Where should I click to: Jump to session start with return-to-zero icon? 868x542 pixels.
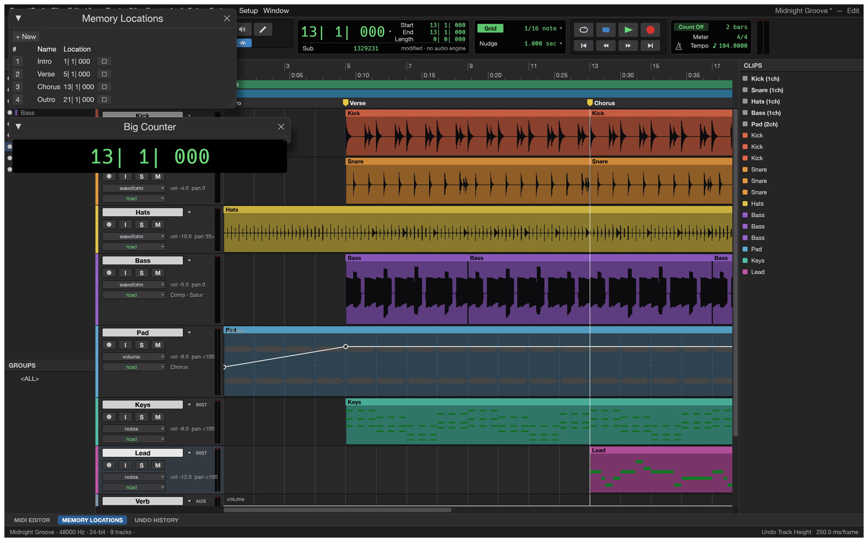click(x=583, y=46)
